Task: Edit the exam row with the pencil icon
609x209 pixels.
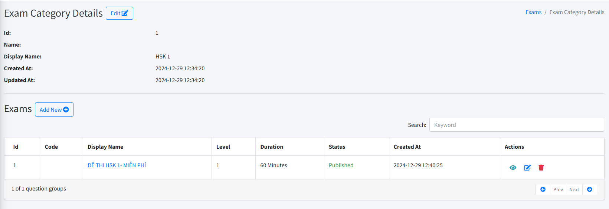Action: (x=527, y=168)
